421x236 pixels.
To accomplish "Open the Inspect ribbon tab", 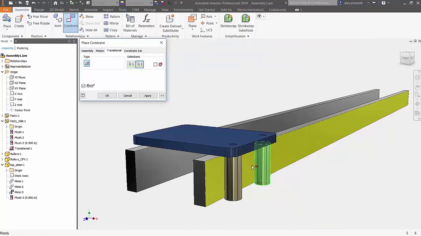I will [x=108, y=10].
